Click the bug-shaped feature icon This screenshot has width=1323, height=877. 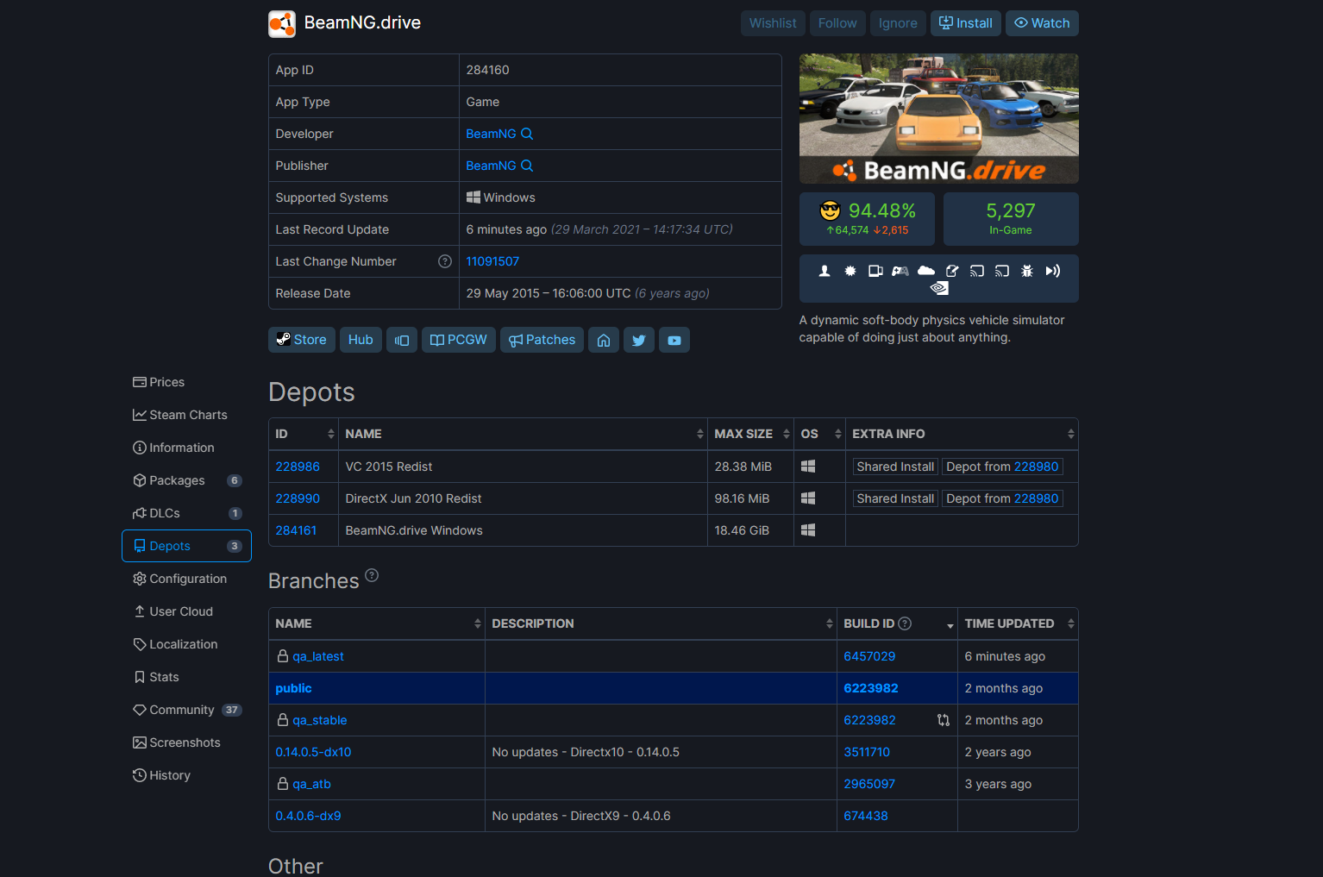(x=1026, y=271)
